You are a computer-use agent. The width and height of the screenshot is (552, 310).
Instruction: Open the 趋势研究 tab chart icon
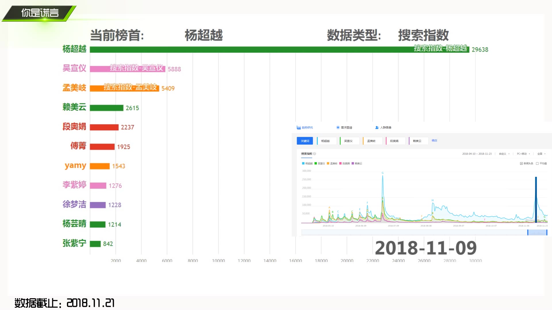299,127
